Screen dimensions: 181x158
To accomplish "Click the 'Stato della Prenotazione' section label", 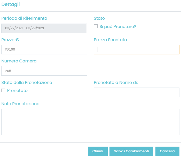I will point(27,83).
